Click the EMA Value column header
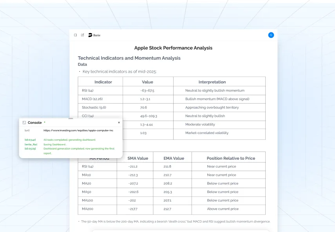The height and width of the screenshot is (232, 335). [x=174, y=158]
